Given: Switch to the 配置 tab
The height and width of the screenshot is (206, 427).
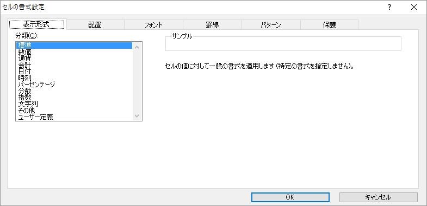Looking at the screenshot, I should pyautogui.click(x=95, y=25).
